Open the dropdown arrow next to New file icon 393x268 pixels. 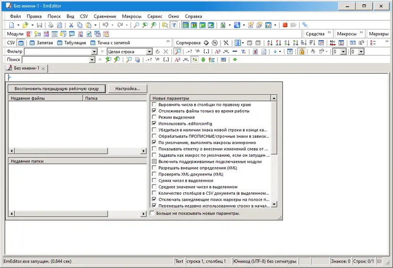click(x=18, y=25)
